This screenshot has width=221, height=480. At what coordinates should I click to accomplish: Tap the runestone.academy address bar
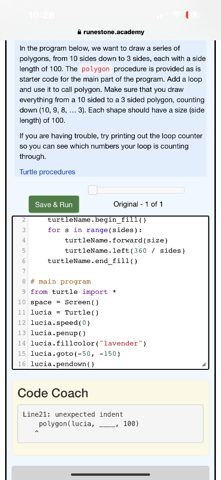tap(110, 32)
